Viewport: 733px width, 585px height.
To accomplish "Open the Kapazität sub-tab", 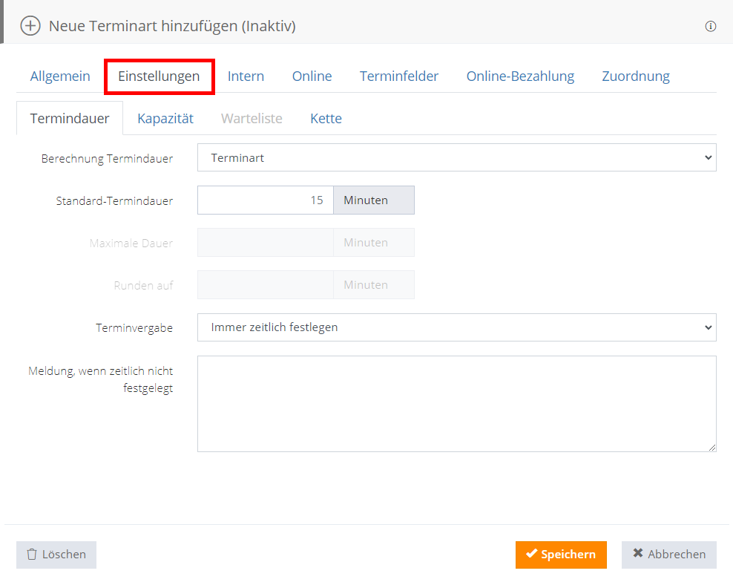I will click(x=165, y=119).
